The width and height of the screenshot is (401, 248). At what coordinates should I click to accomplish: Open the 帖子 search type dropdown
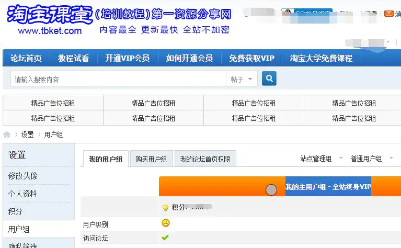coord(242,79)
